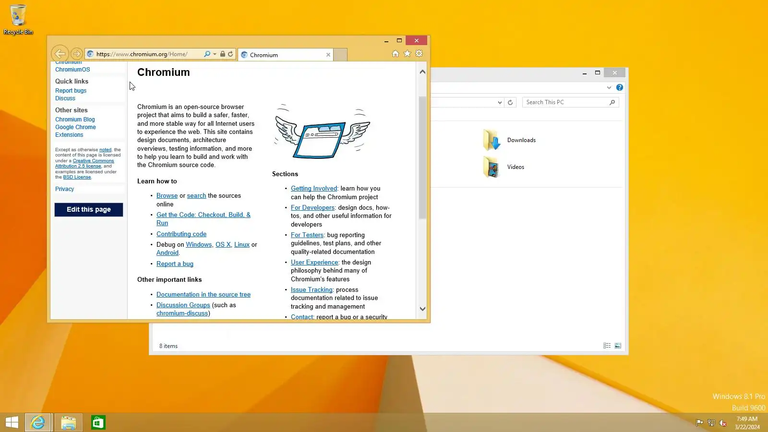This screenshot has height=432, width=768.
Task: Follow the search sources link
Action: click(196, 196)
